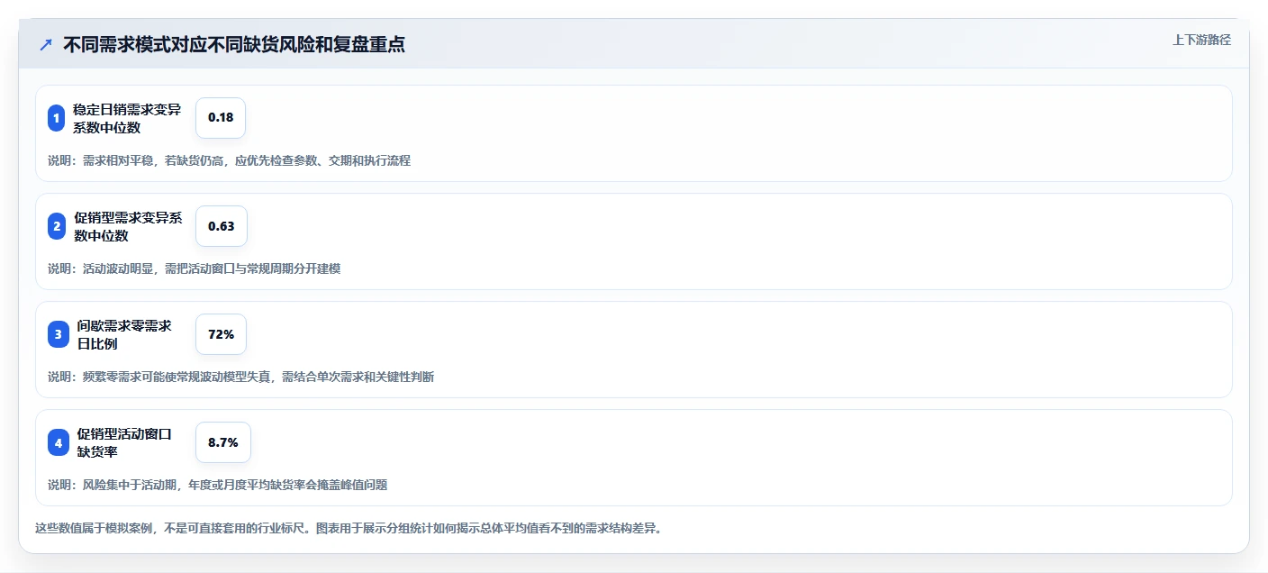1268x573 pixels.
Task: Click the label 间歇需求零需求日比例
Action: 124,334
